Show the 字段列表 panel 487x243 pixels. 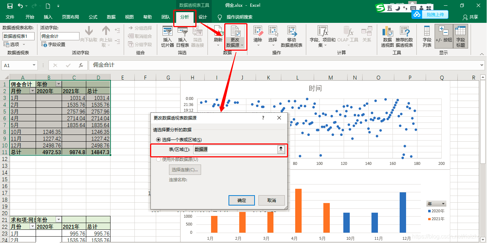pos(427,36)
